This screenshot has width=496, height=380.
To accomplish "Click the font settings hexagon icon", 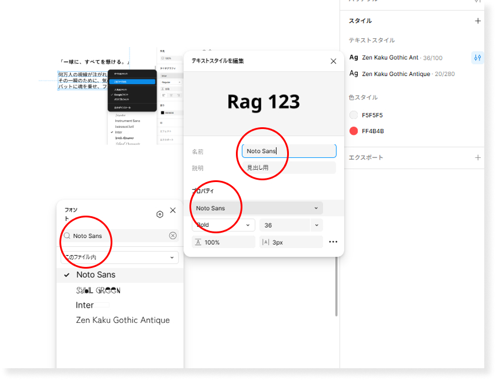I will tap(159, 214).
